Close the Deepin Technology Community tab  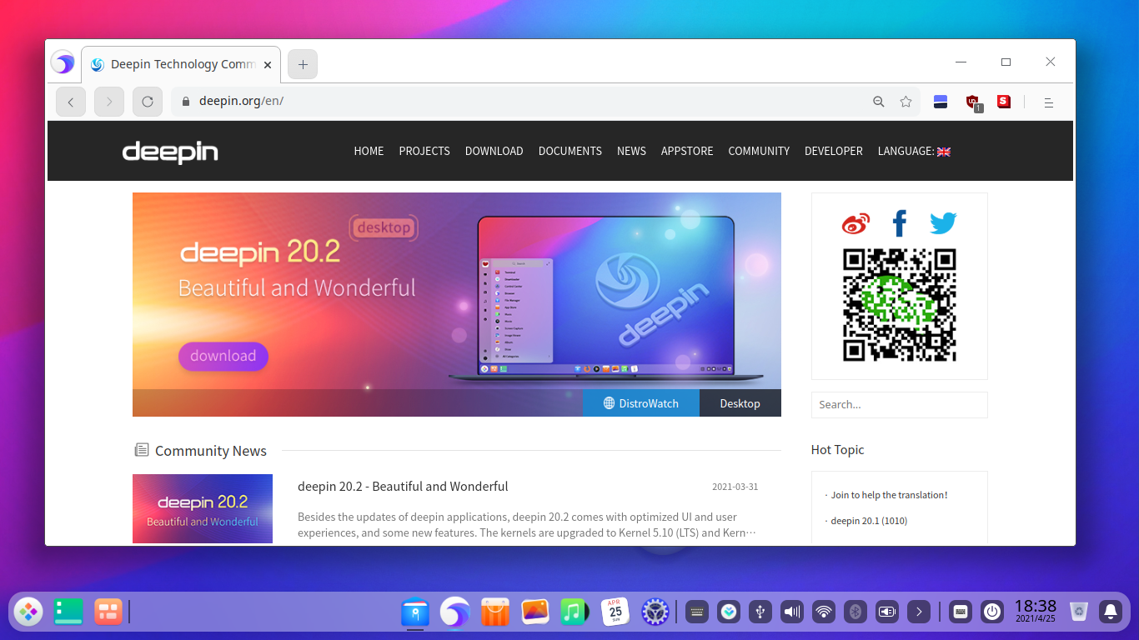[267, 64]
